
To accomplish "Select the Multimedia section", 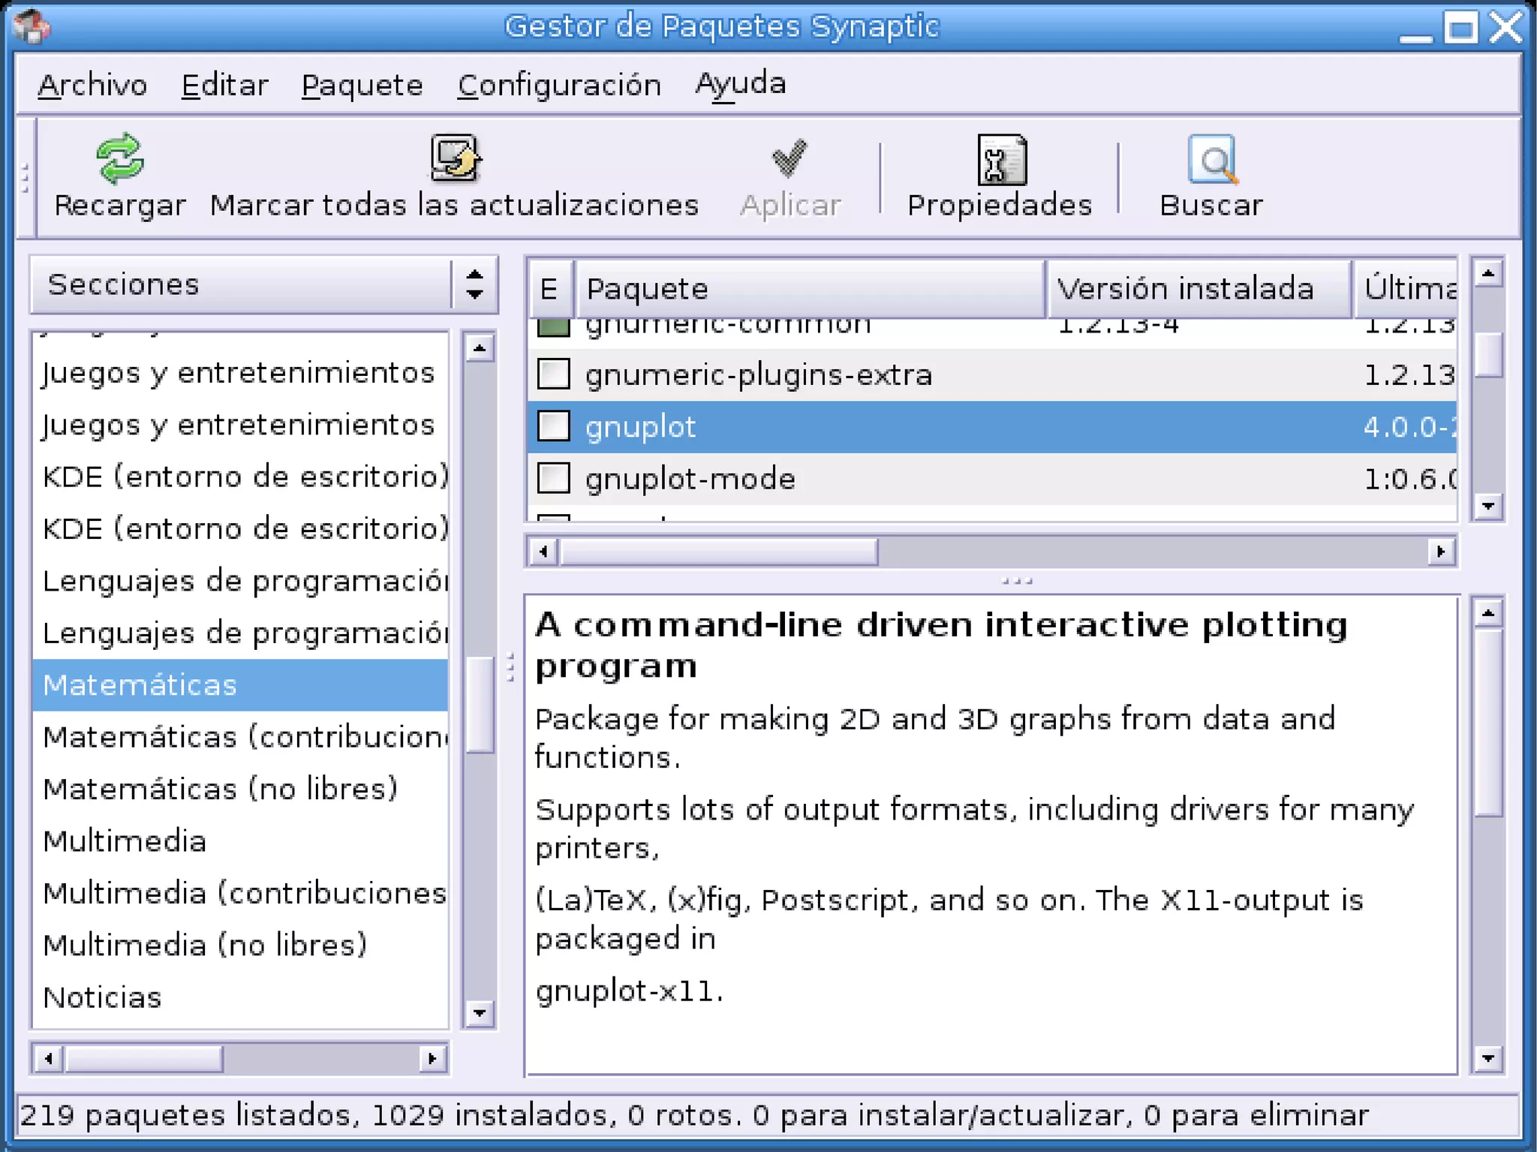I will (125, 841).
